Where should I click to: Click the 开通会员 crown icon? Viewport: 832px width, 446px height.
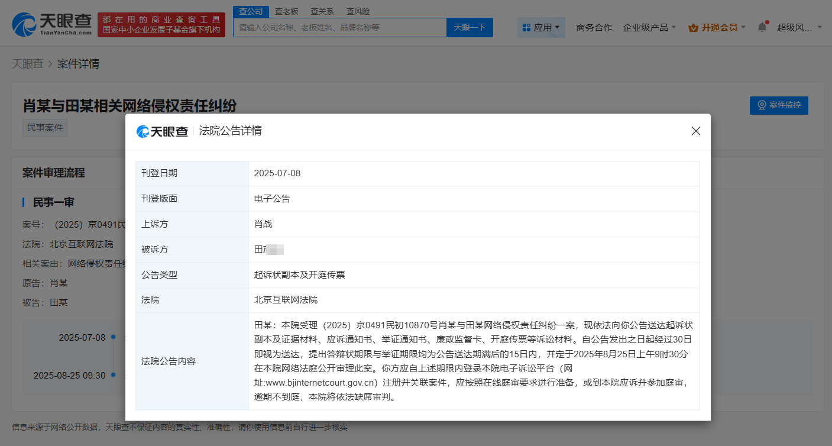[694, 27]
